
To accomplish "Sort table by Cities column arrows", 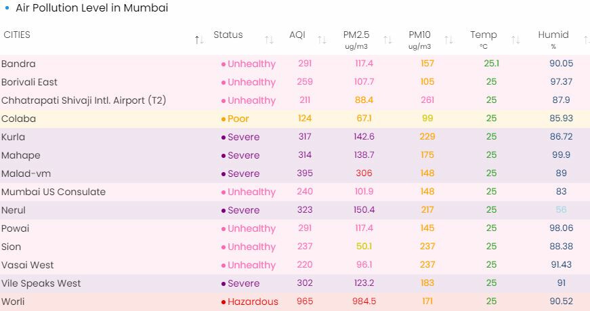I will pyautogui.click(x=199, y=40).
